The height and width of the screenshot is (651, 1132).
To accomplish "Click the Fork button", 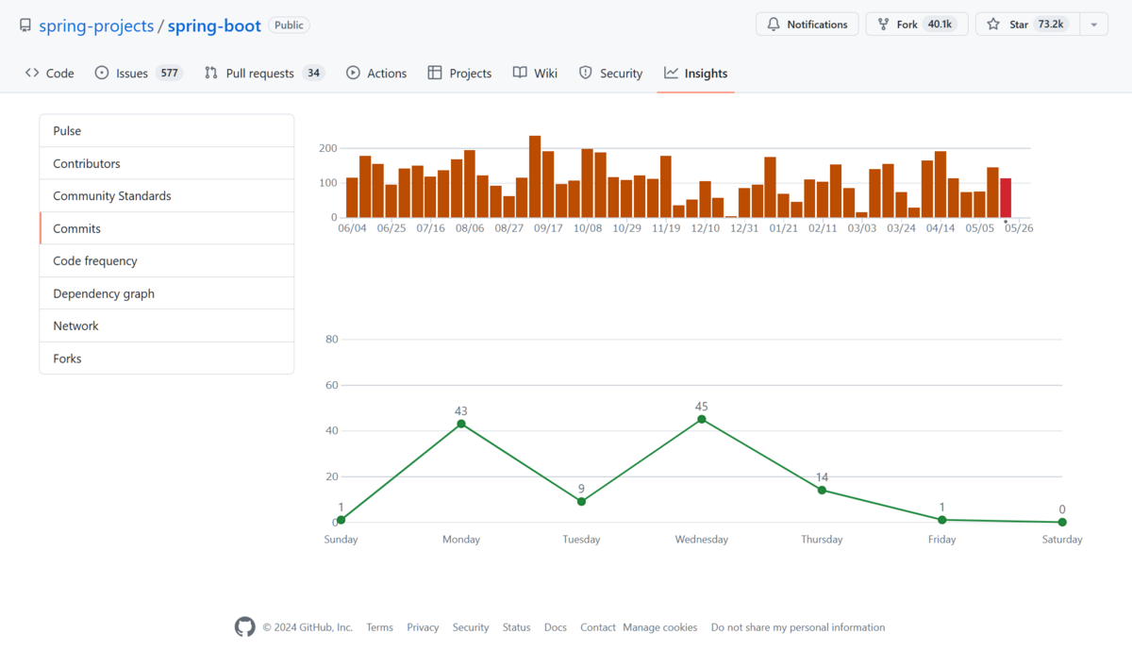I will [x=915, y=25].
